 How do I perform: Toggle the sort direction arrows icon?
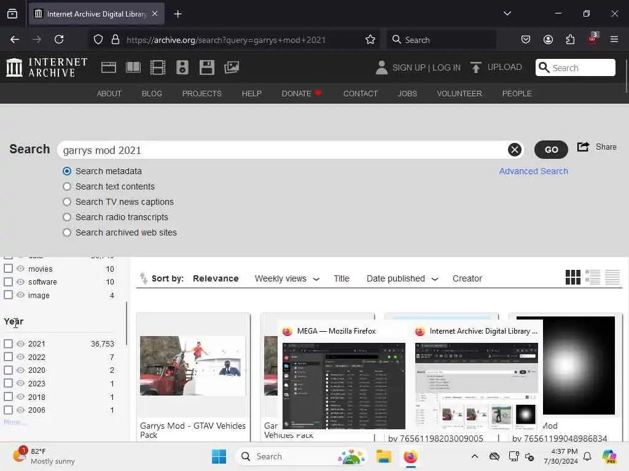144,278
